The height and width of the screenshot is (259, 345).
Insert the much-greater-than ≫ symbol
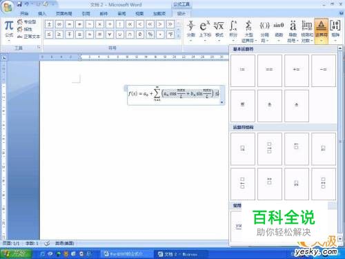(x=170, y=24)
